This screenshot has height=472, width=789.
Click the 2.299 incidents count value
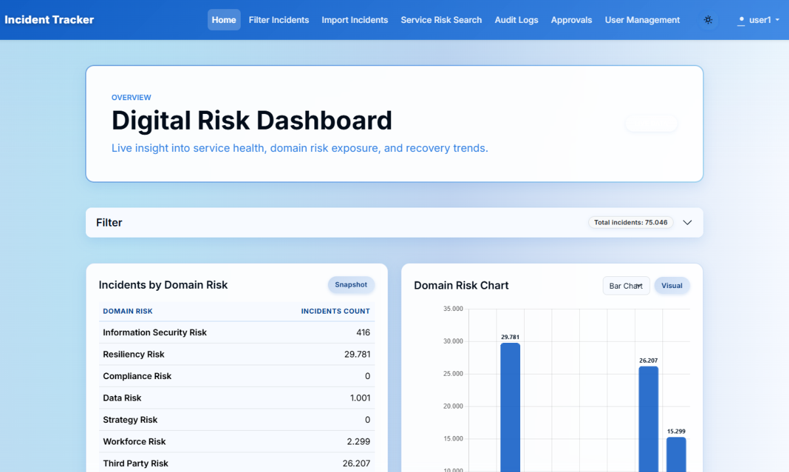pos(359,441)
